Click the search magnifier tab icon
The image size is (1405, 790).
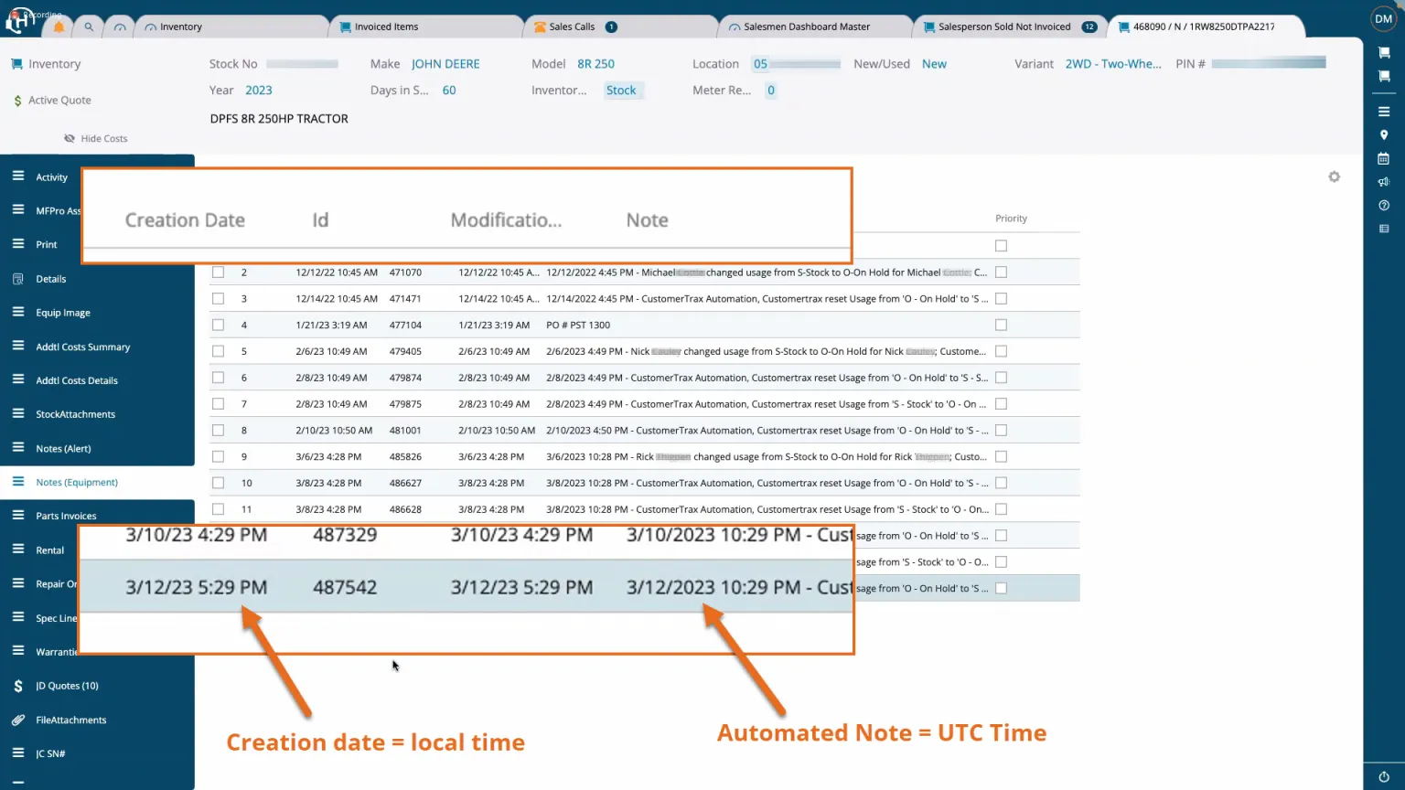point(89,27)
